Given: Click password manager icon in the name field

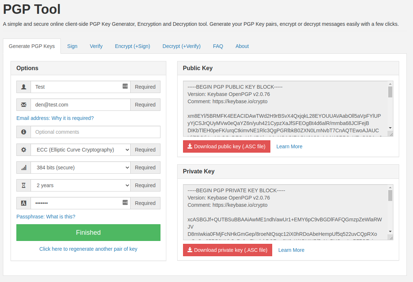Looking at the screenshot, I should tap(125, 86).
